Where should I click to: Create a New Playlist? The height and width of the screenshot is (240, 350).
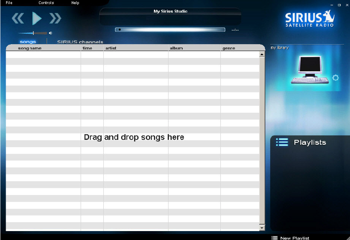pyautogui.click(x=295, y=238)
